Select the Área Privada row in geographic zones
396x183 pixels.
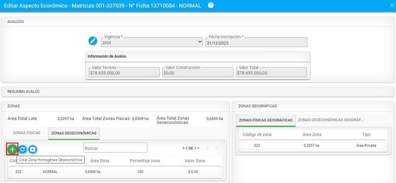(x=313, y=145)
